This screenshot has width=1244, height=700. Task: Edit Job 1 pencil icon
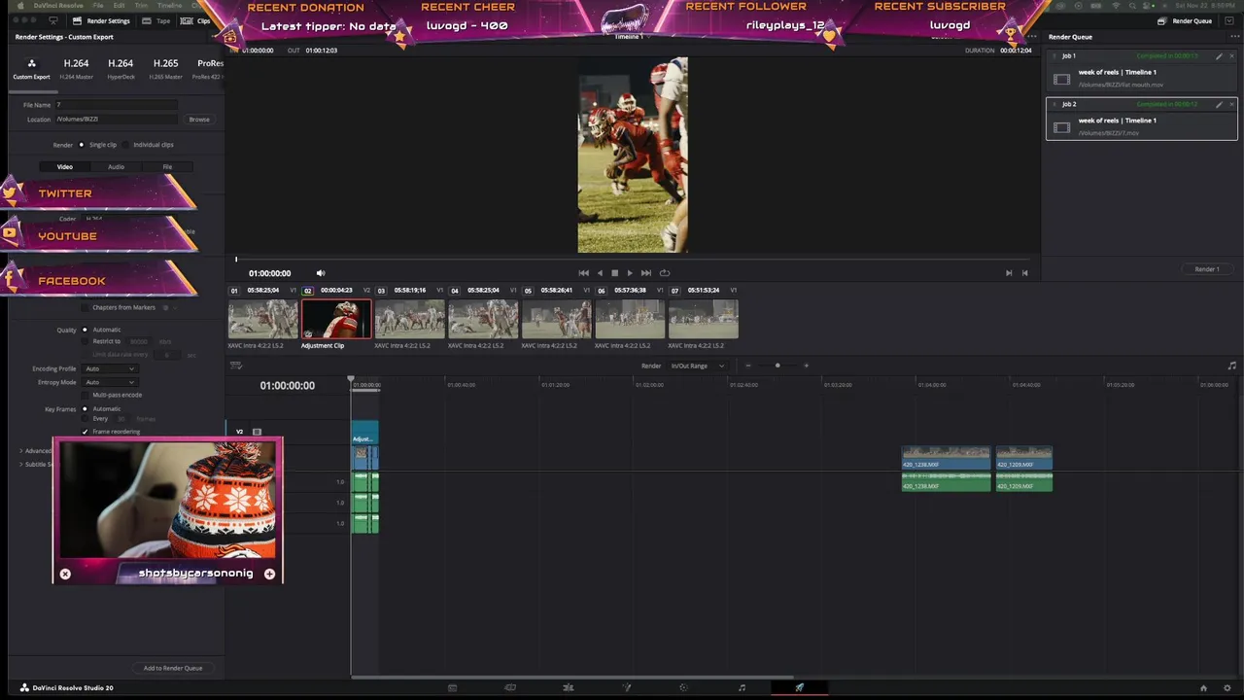click(x=1219, y=56)
